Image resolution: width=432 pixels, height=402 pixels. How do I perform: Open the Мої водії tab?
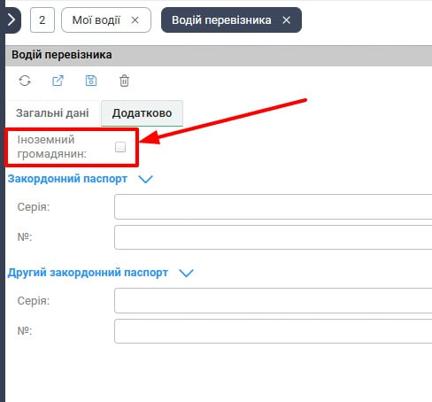[96, 20]
